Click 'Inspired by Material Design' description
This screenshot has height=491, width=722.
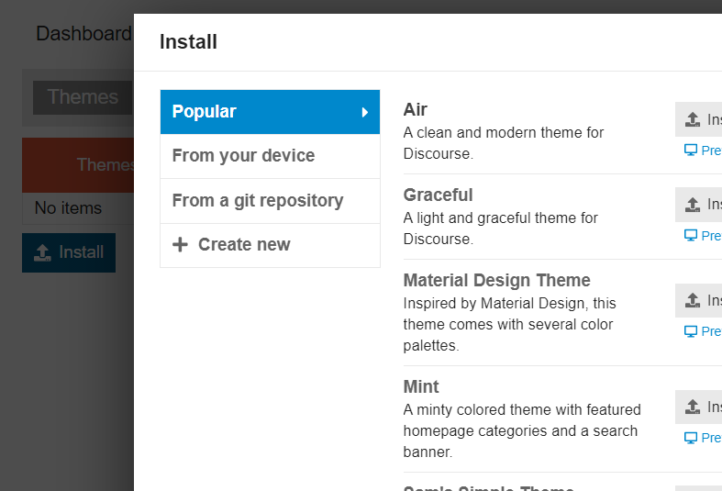tap(509, 324)
